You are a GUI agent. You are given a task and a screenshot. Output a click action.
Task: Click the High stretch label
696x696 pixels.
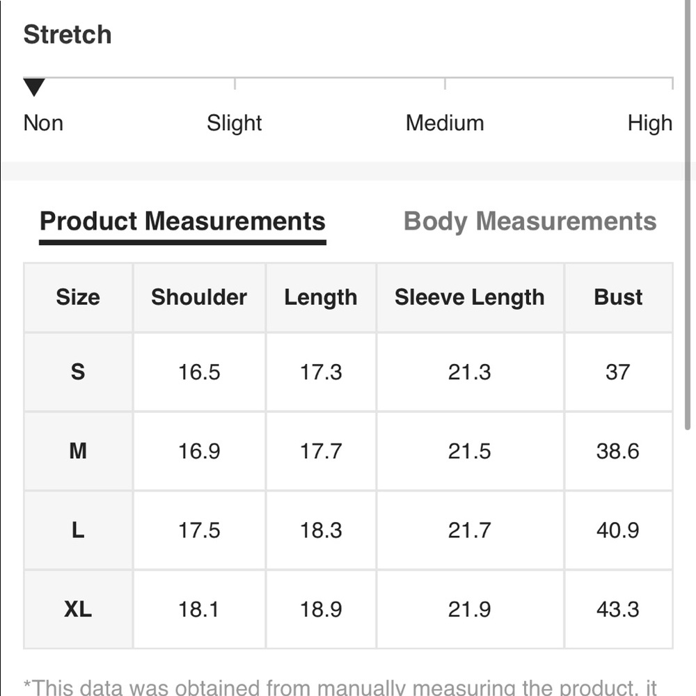click(x=650, y=123)
